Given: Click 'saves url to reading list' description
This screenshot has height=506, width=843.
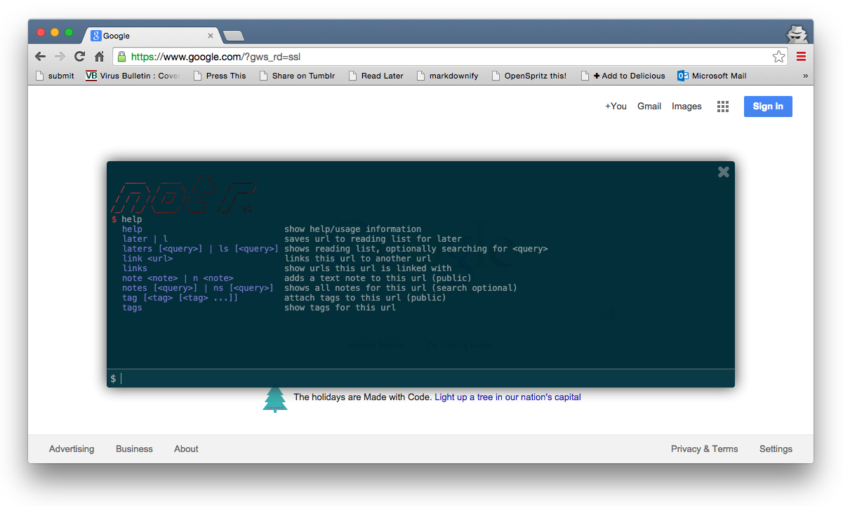Looking at the screenshot, I should [373, 239].
